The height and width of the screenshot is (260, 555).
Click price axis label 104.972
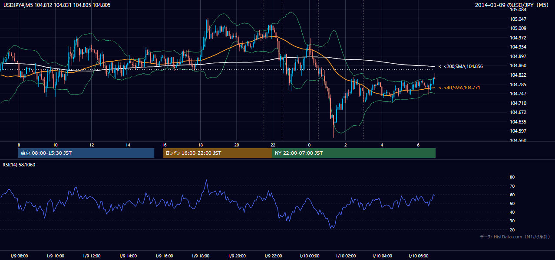[x=518, y=38]
